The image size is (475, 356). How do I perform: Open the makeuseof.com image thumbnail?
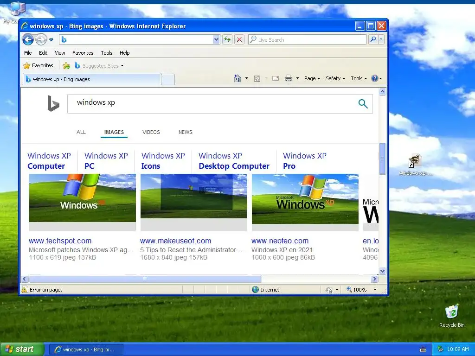pyautogui.click(x=194, y=196)
